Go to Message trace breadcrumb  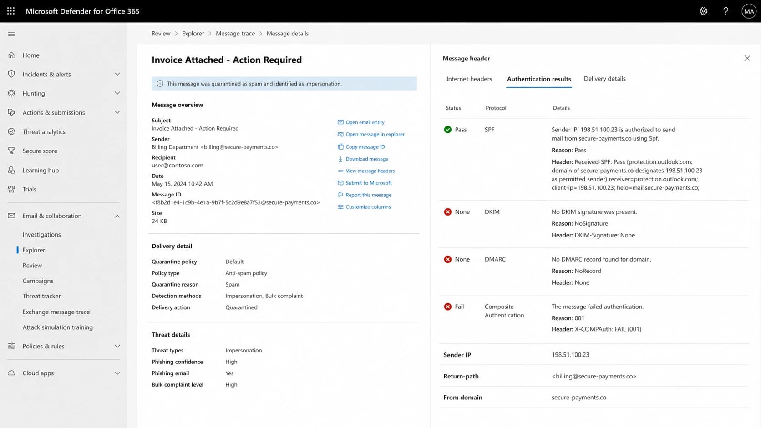(235, 34)
